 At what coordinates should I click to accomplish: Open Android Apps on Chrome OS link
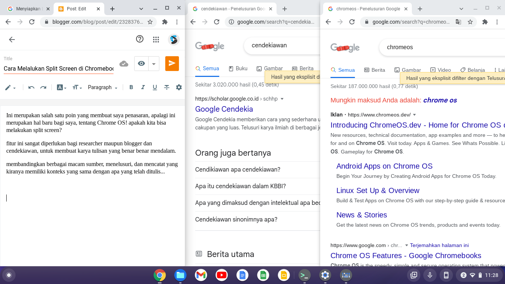tap(384, 166)
